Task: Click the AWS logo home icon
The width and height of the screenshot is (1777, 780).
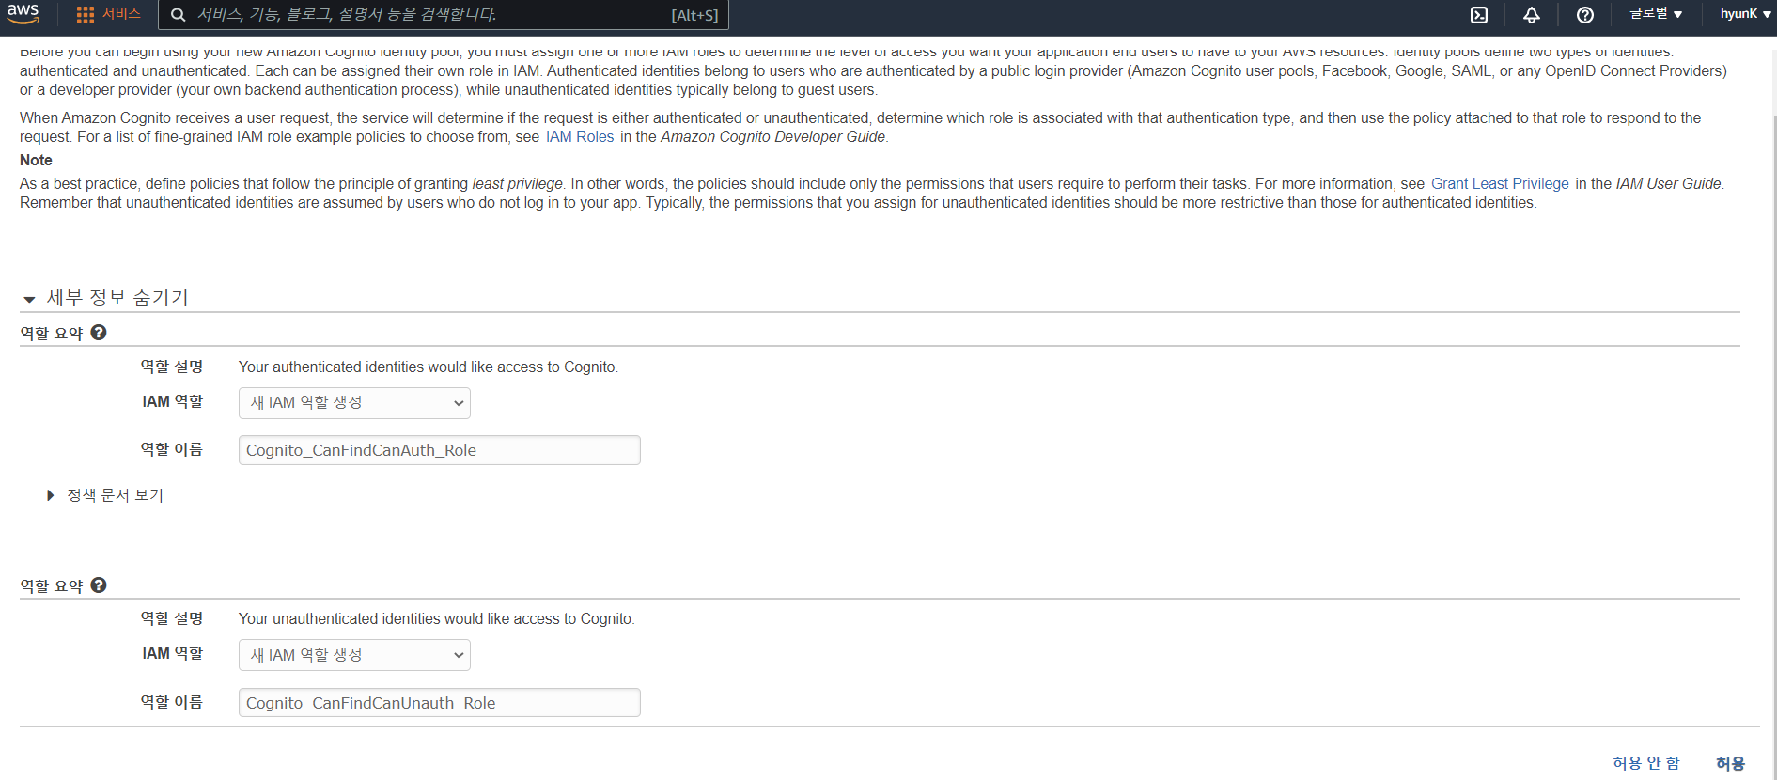Action: [23, 14]
